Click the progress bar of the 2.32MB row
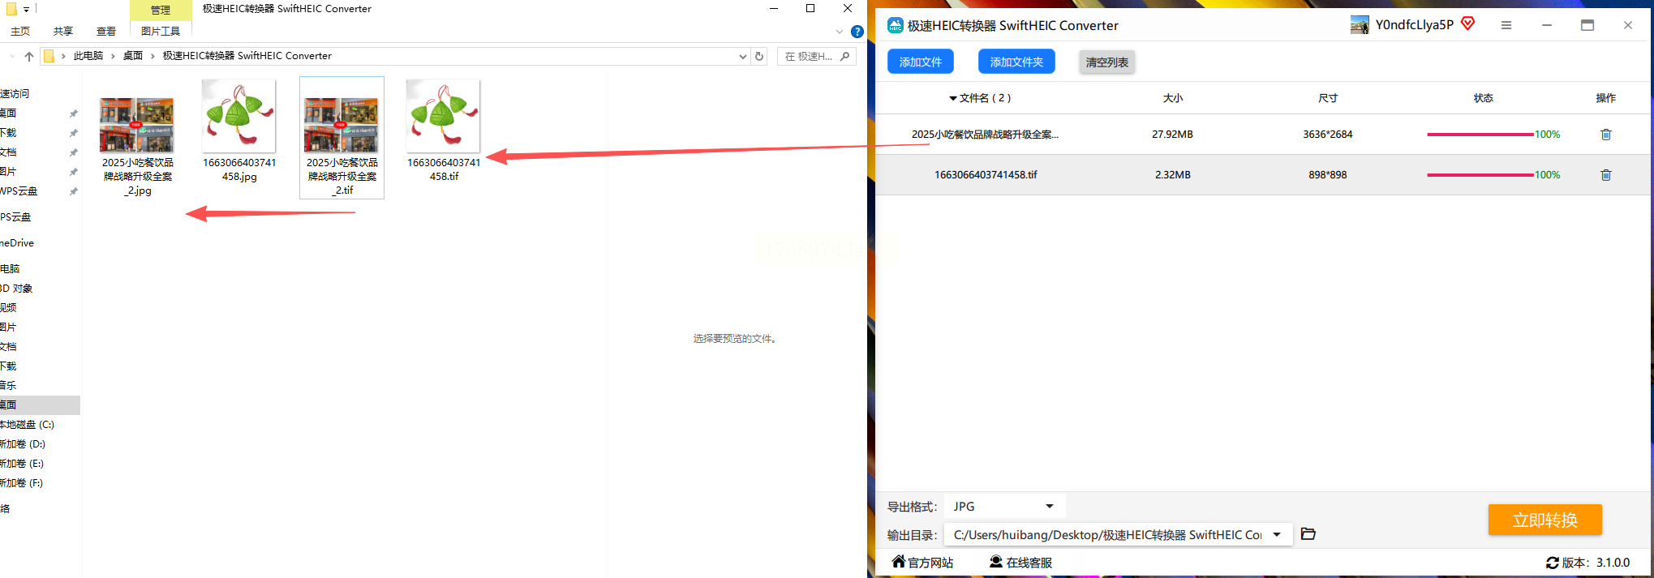Image resolution: width=1654 pixels, height=578 pixels. pos(1480,175)
